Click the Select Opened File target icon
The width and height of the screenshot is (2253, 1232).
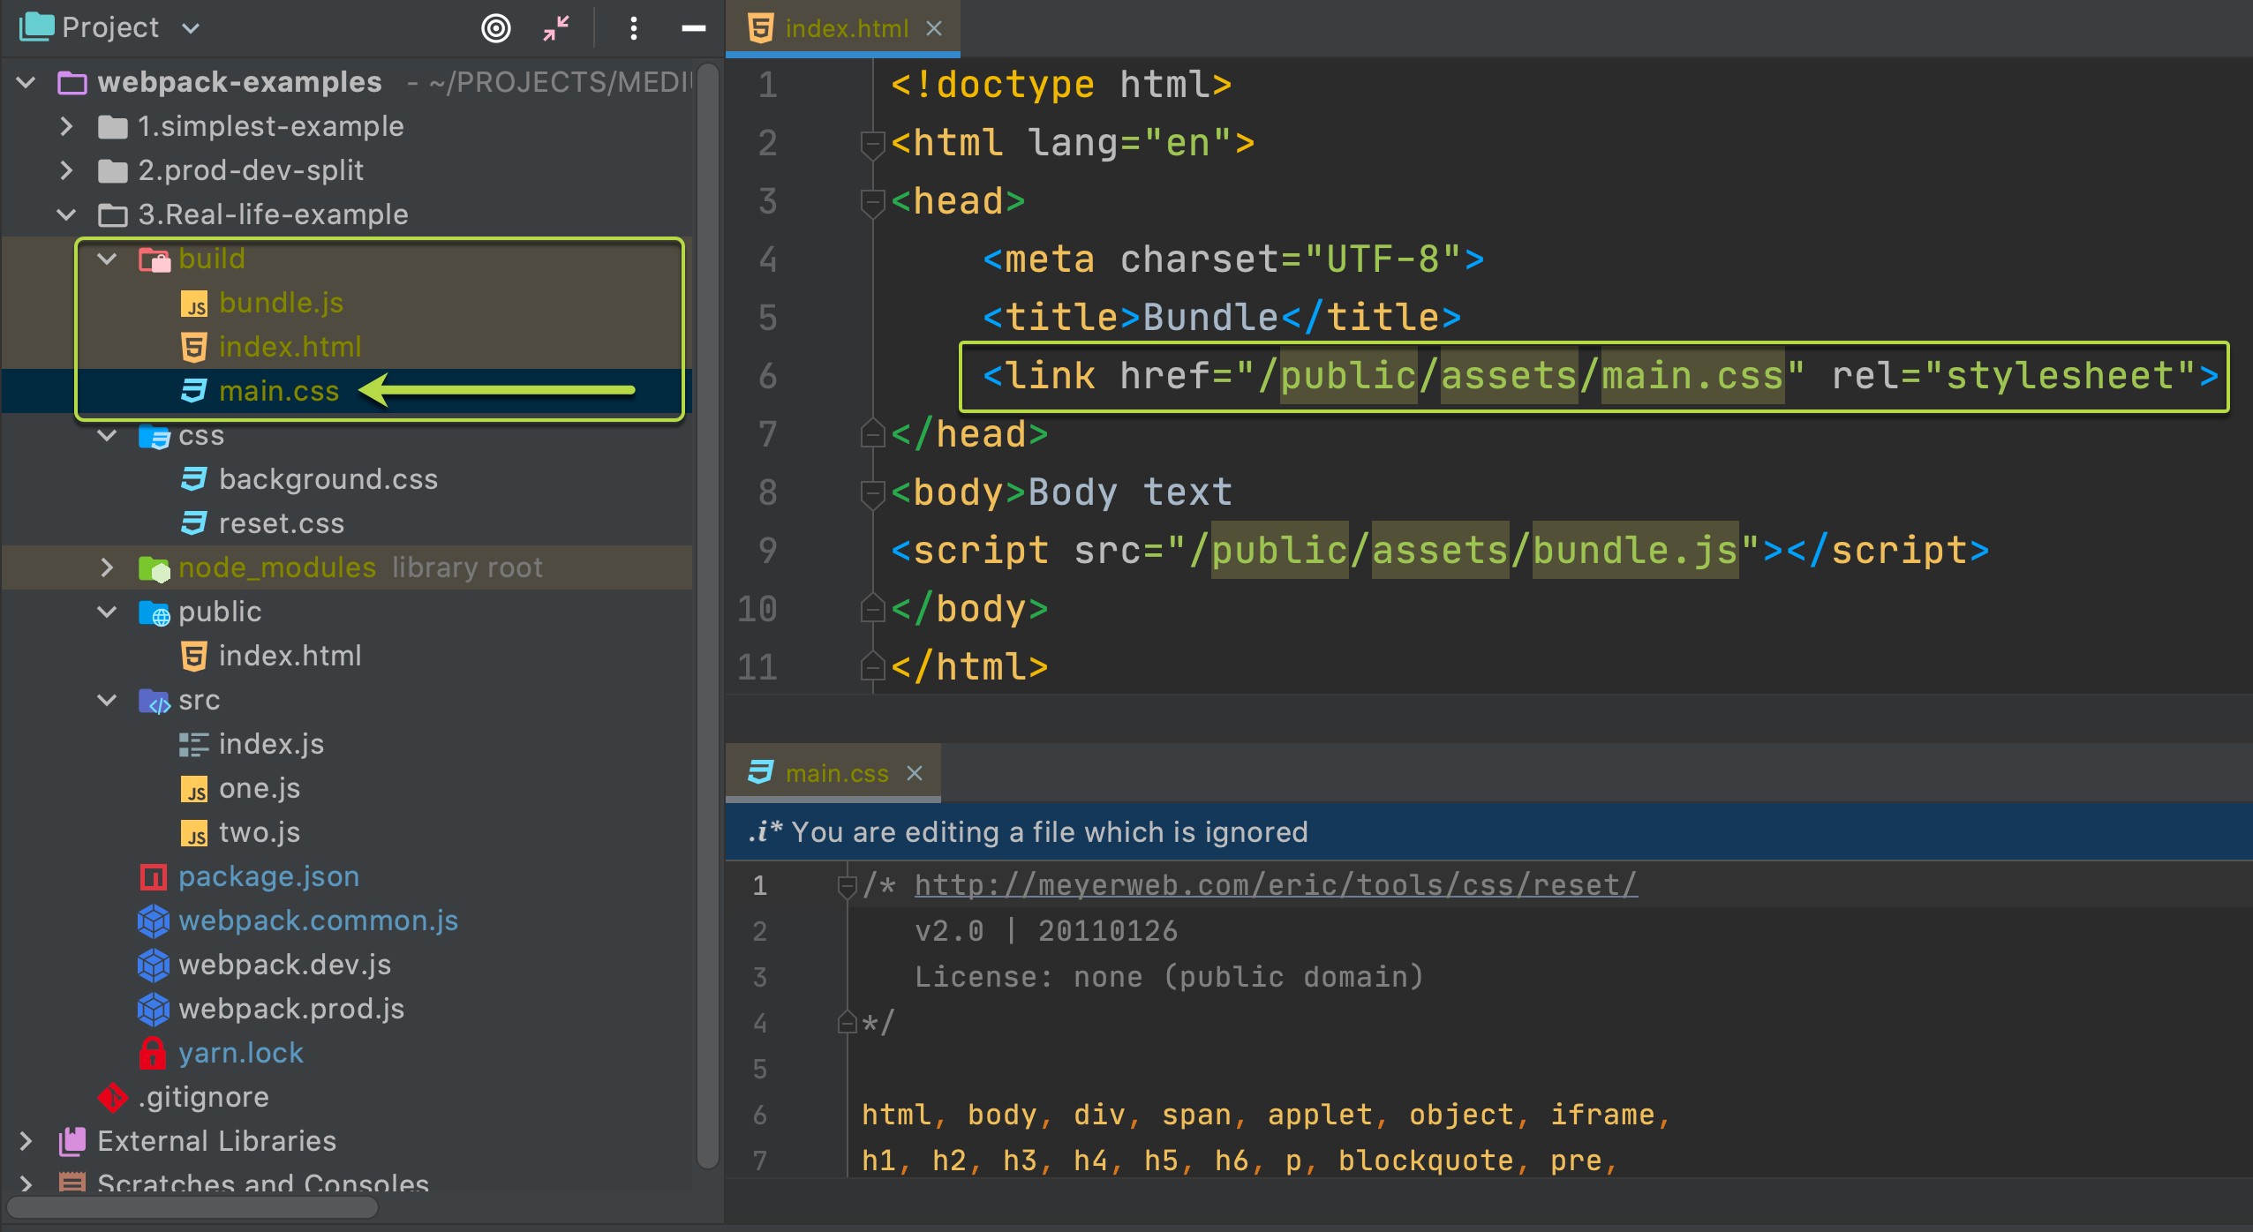click(496, 28)
